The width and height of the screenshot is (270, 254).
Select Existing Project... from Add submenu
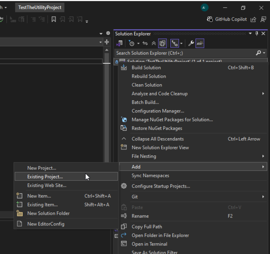45,177
